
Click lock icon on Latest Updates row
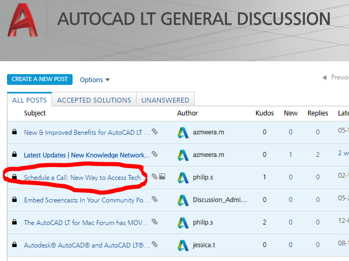tap(15, 154)
